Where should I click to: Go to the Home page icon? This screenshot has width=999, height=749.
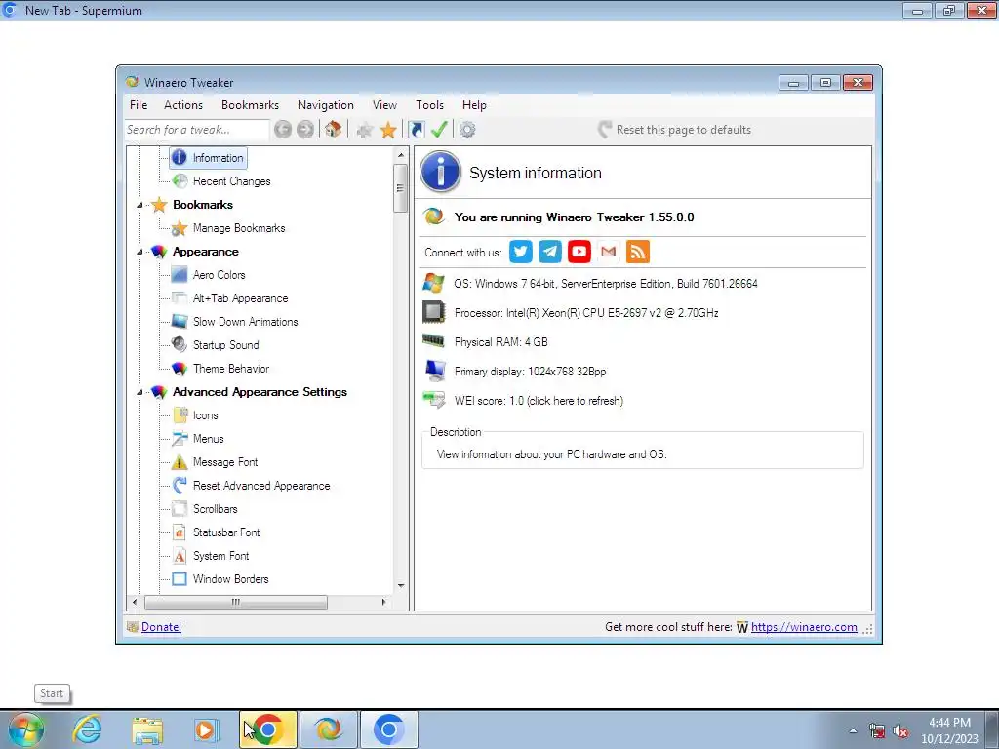333,130
